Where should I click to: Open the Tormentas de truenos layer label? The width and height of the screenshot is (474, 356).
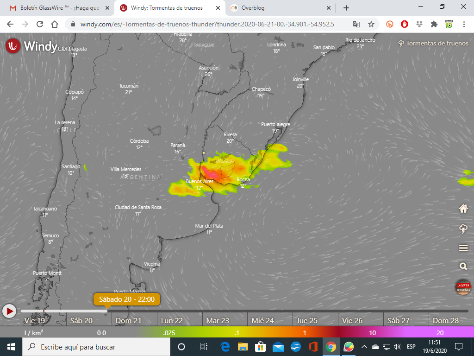coord(433,43)
